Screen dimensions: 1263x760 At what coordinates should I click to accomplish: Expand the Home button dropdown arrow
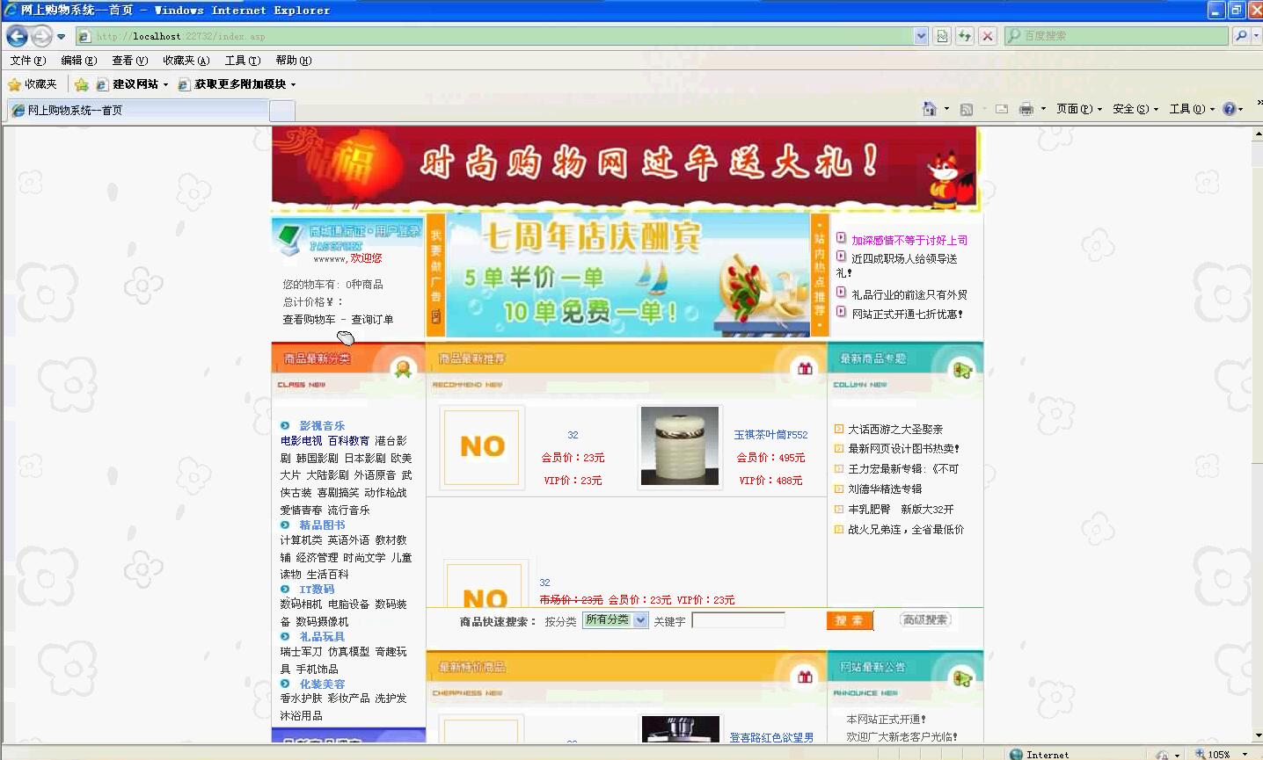click(x=946, y=109)
